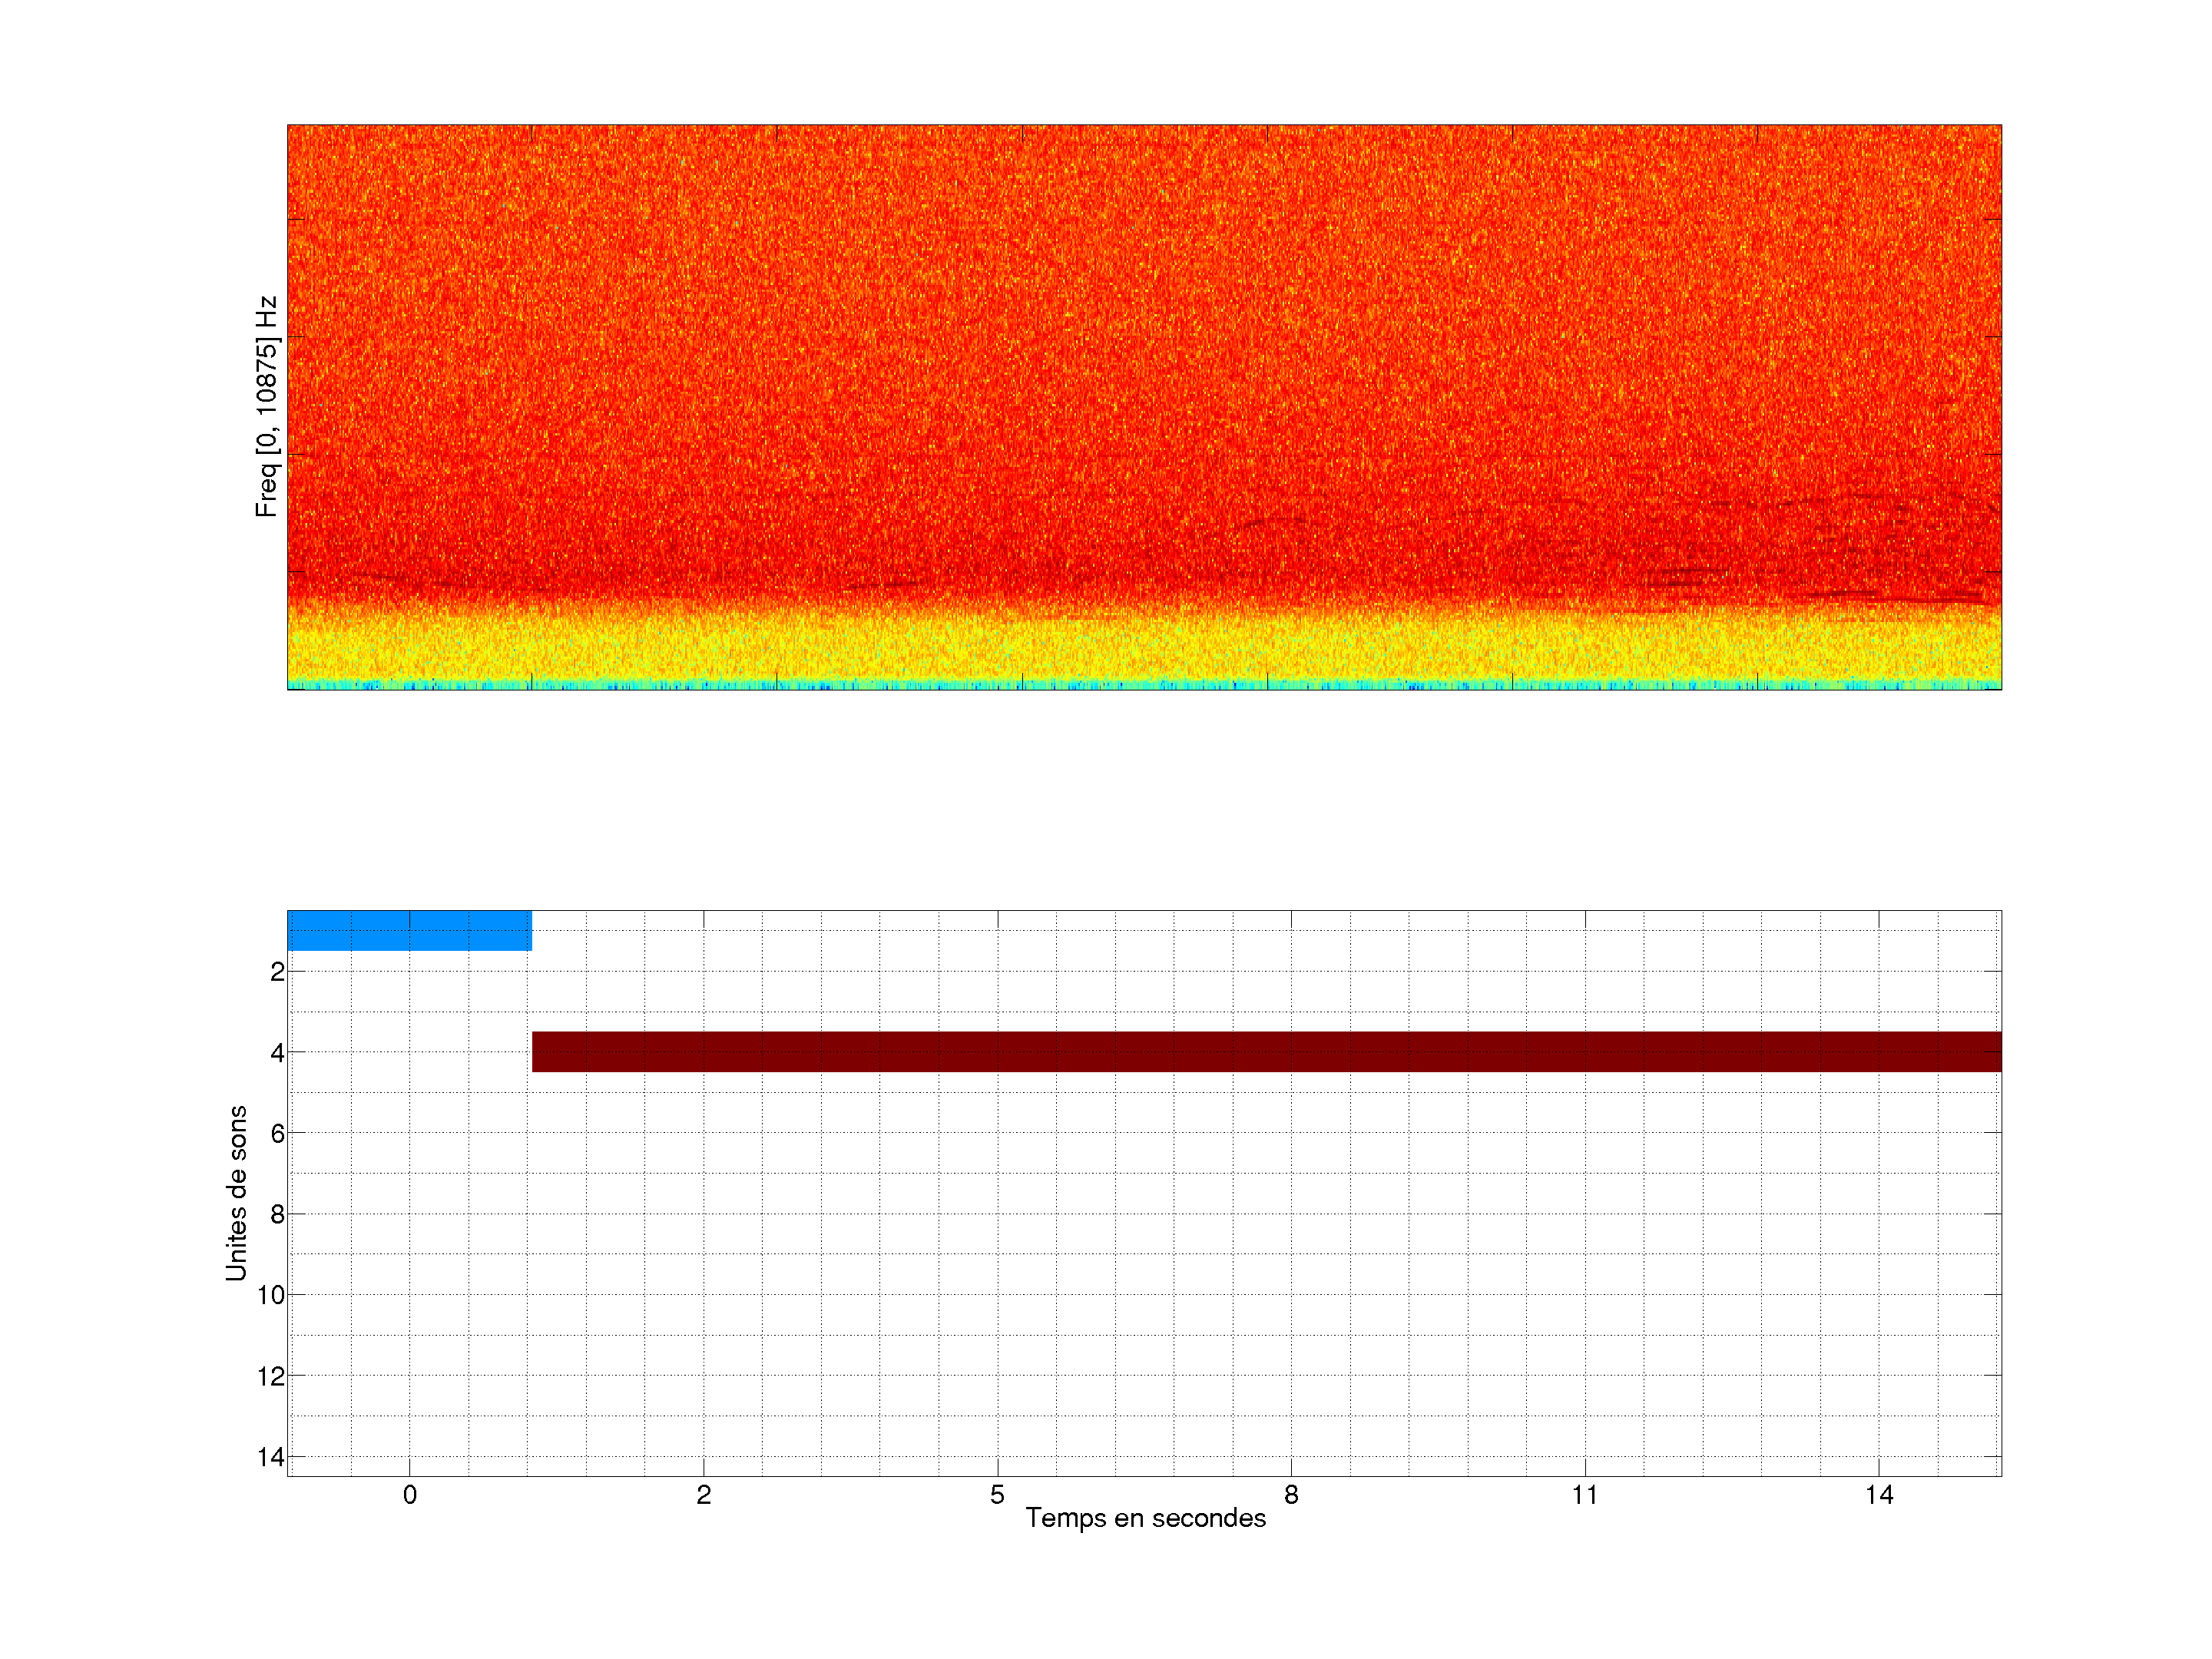Click x-axis tick label 5
This screenshot has height=1659, width=2212.
(x=997, y=1495)
